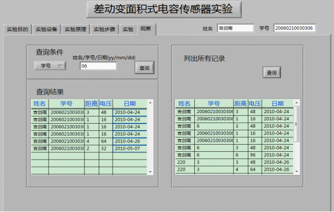Click up arrow of all-records table scrollbar
Viewport: 334px width, 212px height.
[296, 103]
